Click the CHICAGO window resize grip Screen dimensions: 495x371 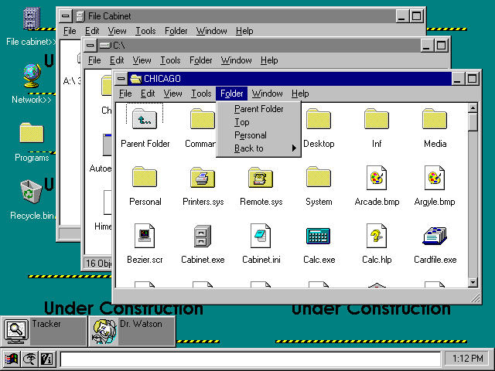pos(475,298)
